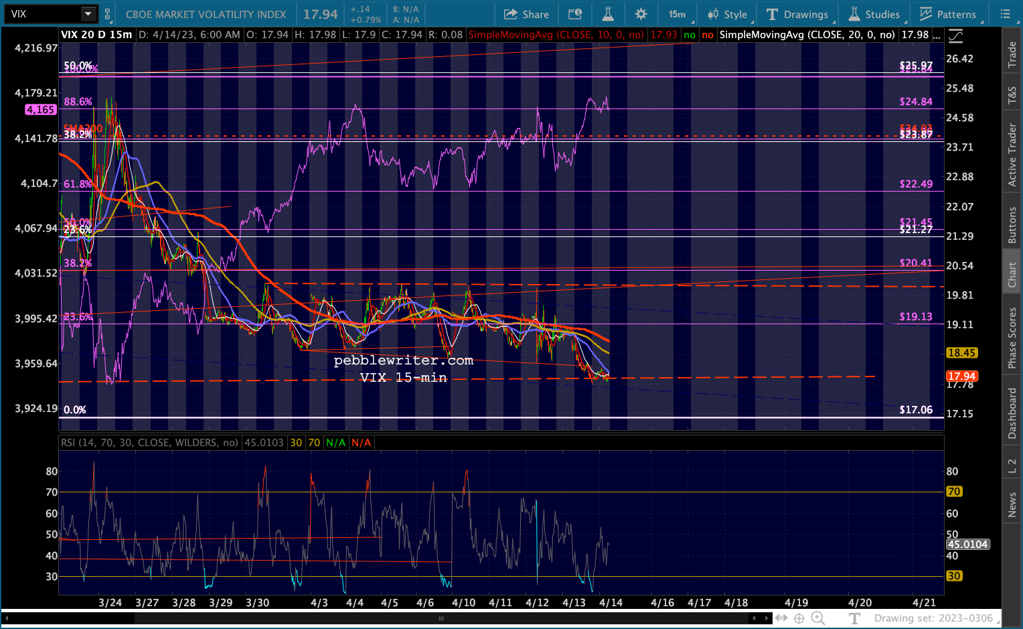This screenshot has height=629, width=1023.
Task: Open the list menu icon at top right
Action: point(1005,14)
